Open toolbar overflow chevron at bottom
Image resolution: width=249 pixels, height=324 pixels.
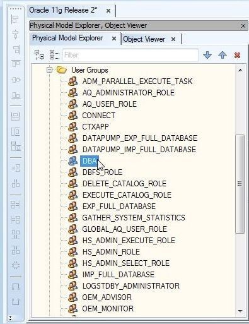[x=10, y=318]
